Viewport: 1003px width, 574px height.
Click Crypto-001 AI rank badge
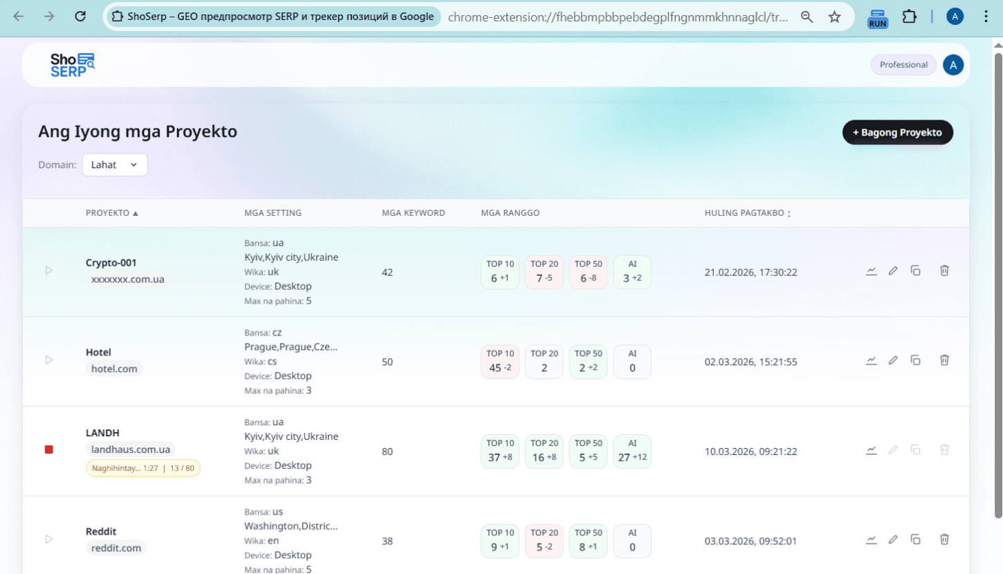coord(632,272)
